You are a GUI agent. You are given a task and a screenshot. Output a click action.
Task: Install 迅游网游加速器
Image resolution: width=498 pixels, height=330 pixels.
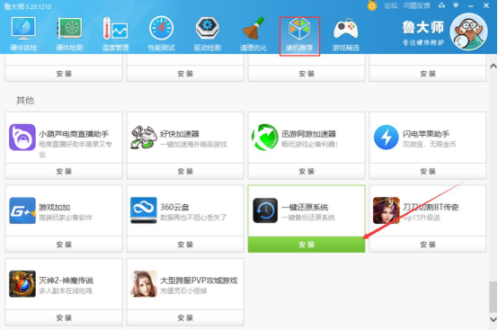(x=307, y=172)
